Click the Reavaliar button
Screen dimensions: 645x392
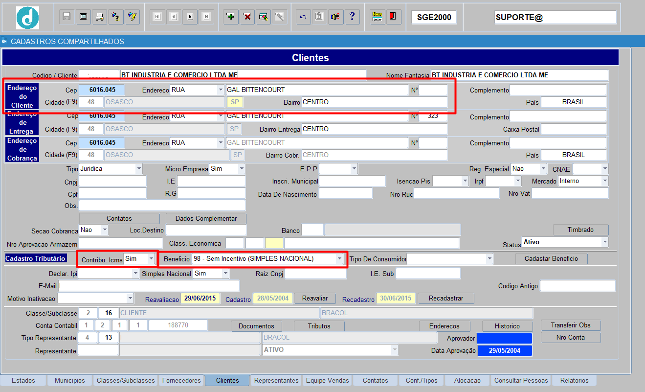tap(315, 299)
